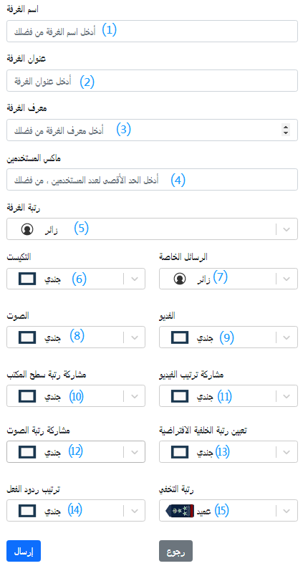The width and height of the screenshot is (308, 576).
Task: Expand the رتبة التخفي dropdown chevron
Action: click(x=287, y=511)
